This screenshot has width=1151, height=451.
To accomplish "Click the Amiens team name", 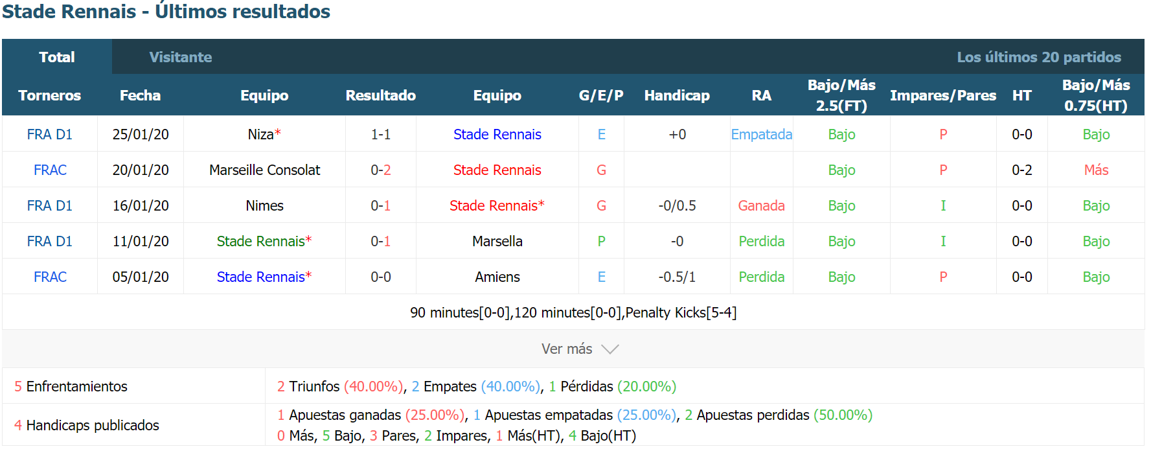I will 497,277.
